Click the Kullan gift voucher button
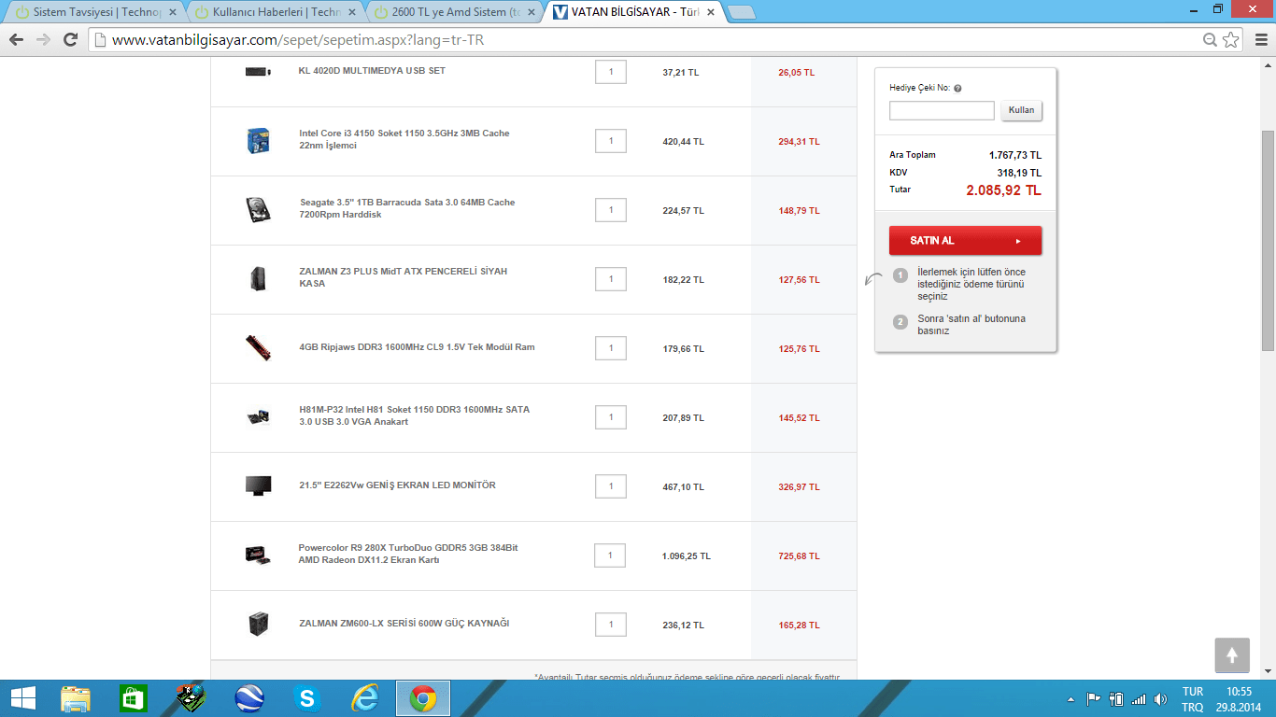 click(x=1021, y=110)
